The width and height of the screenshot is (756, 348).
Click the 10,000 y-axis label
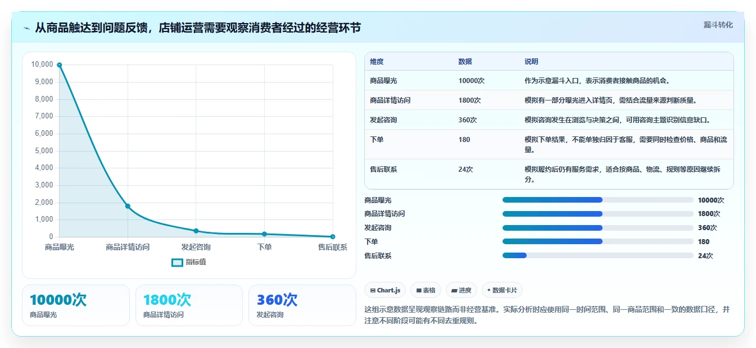pyautogui.click(x=42, y=65)
